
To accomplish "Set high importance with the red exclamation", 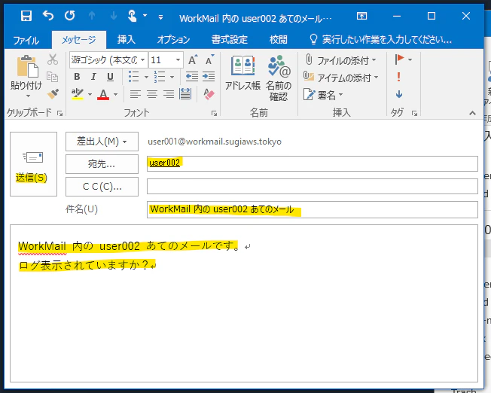I will (398, 77).
